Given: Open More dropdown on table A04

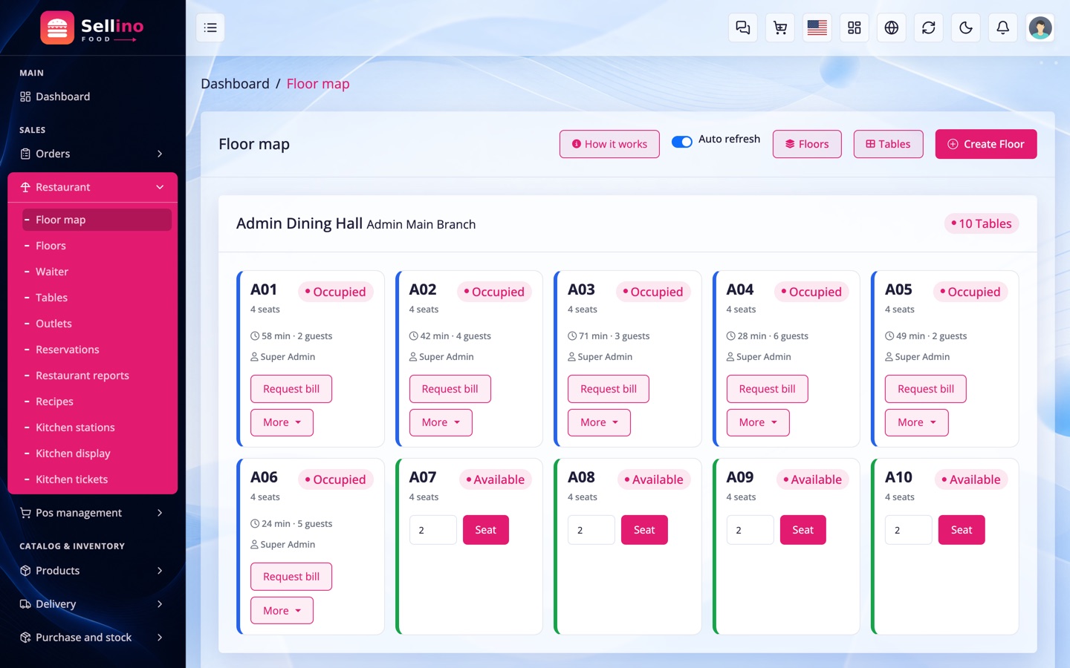Looking at the screenshot, I should (x=758, y=422).
